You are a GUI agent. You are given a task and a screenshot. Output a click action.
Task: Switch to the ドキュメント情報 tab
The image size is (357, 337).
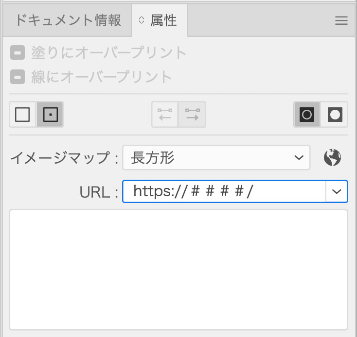(x=67, y=20)
